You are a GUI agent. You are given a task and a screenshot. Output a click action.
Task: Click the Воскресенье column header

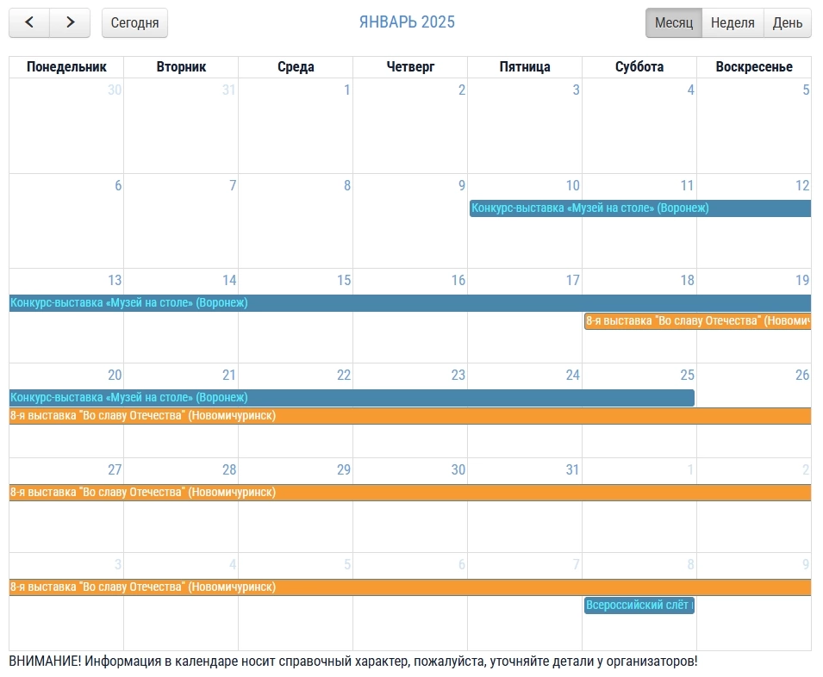tap(754, 67)
